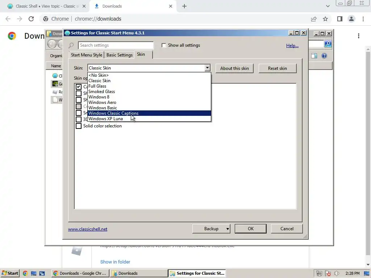This screenshot has height=278, width=371.
Task: Visit the www.classicshell.net link
Action: click(88, 229)
